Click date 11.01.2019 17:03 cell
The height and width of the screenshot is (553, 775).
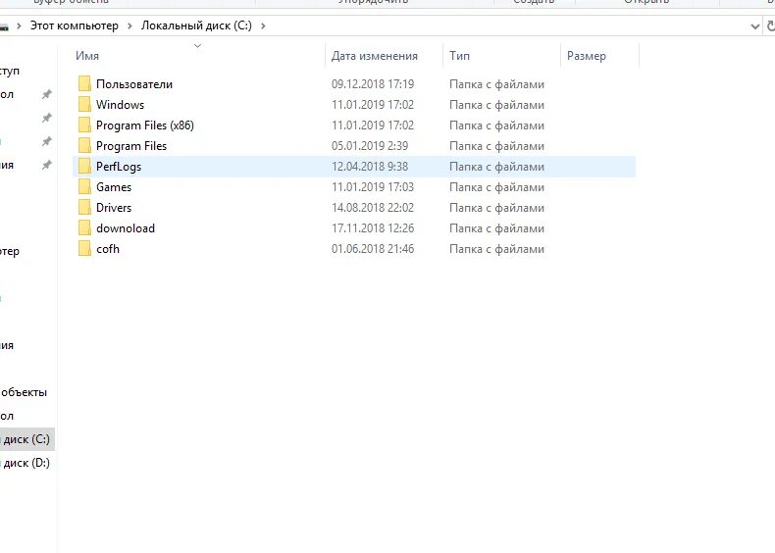coord(373,187)
